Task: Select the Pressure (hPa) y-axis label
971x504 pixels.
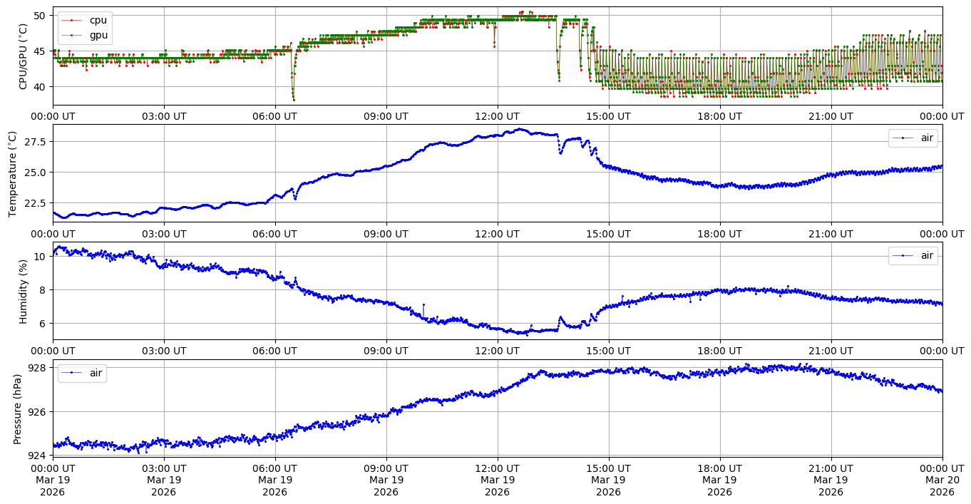Action: (x=18, y=408)
